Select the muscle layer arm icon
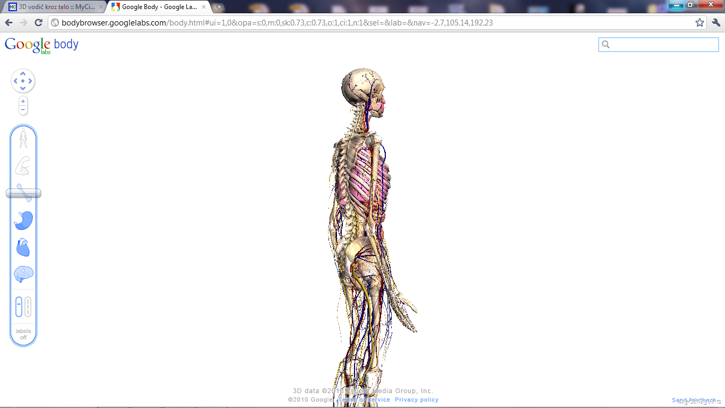Image resolution: width=725 pixels, height=408 pixels. click(23, 166)
